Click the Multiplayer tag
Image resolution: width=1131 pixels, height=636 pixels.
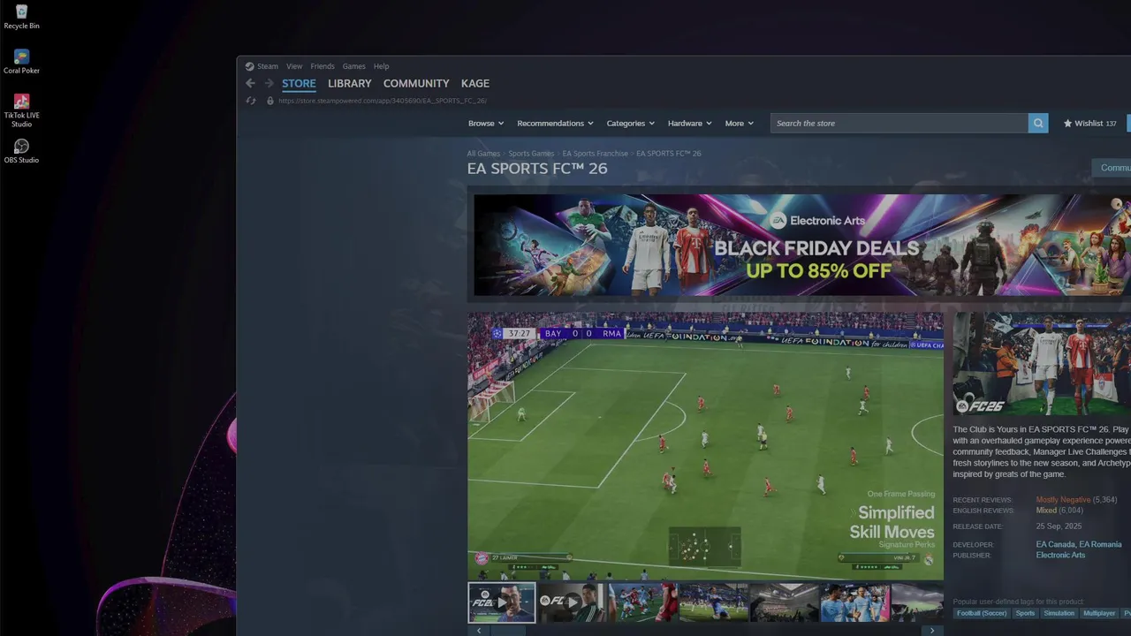(x=1099, y=613)
